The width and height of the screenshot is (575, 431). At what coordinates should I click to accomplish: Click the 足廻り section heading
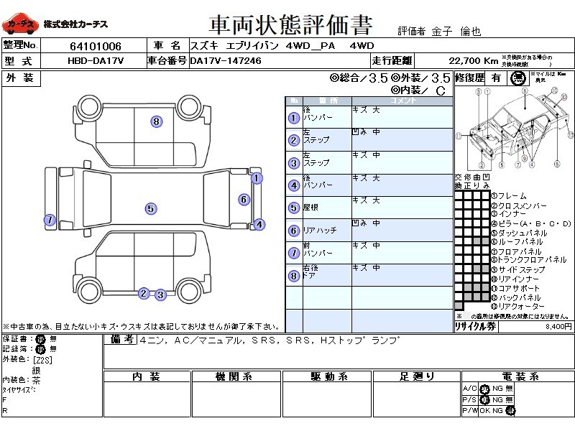[417, 377]
